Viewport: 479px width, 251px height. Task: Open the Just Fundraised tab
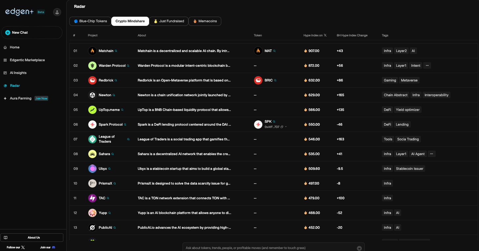point(169,21)
